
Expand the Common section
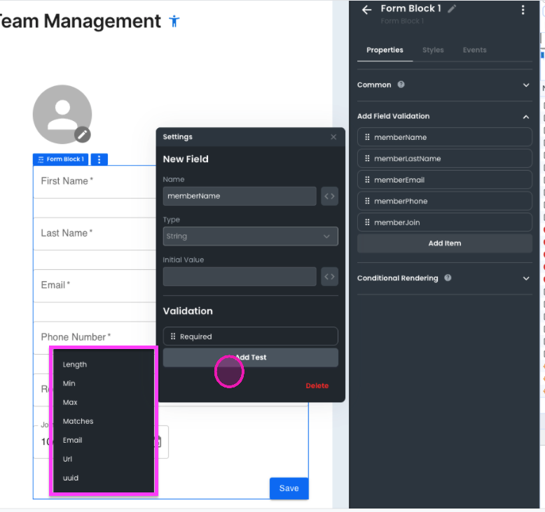(526, 85)
